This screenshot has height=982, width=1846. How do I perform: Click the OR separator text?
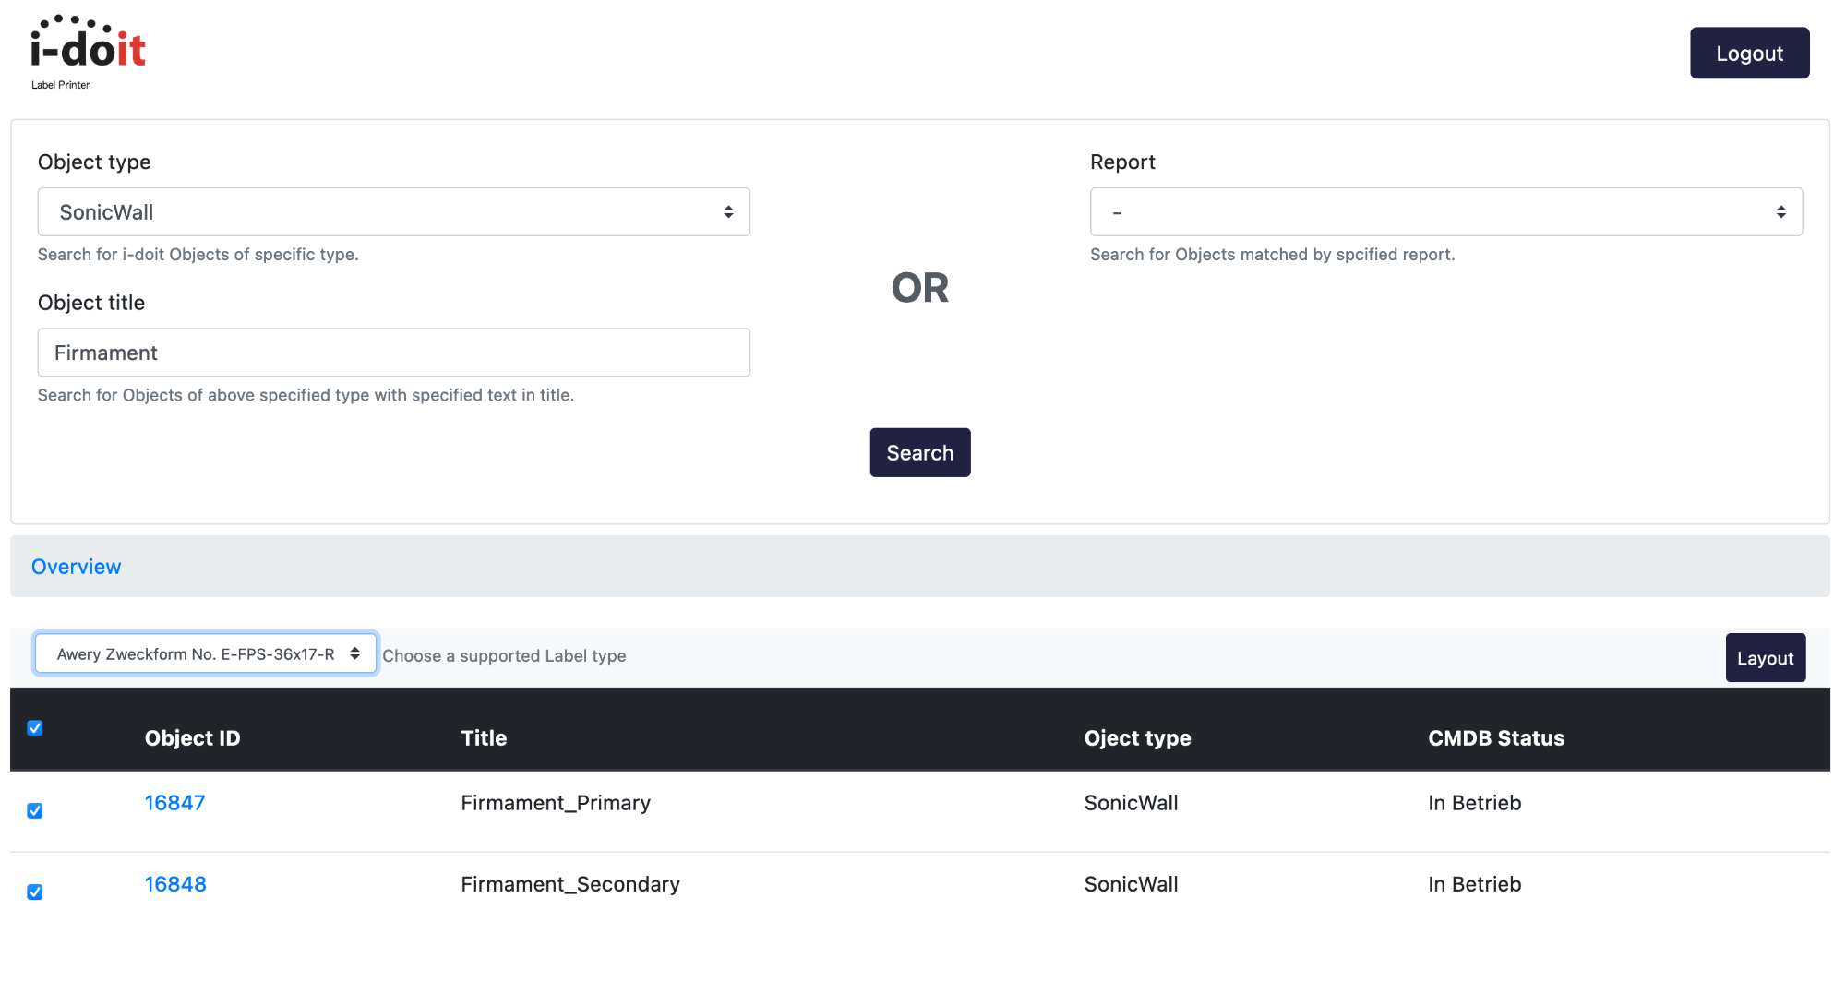(920, 288)
